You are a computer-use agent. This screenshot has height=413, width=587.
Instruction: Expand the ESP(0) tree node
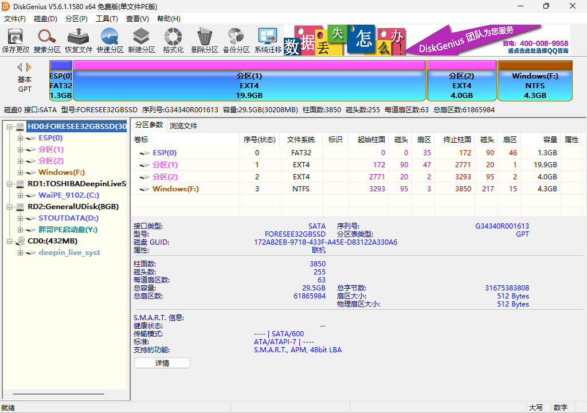point(20,138)
